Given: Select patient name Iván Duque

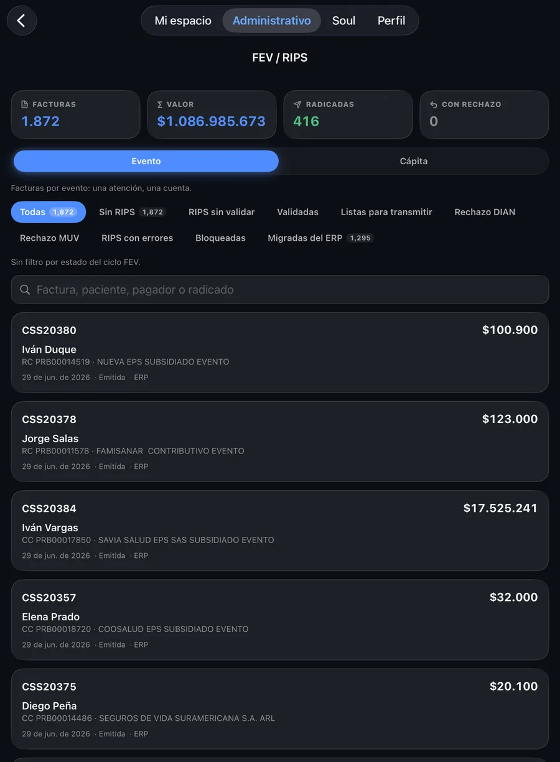Looking at the screenshot, I should pyautogui.click(x=49, y=350).
